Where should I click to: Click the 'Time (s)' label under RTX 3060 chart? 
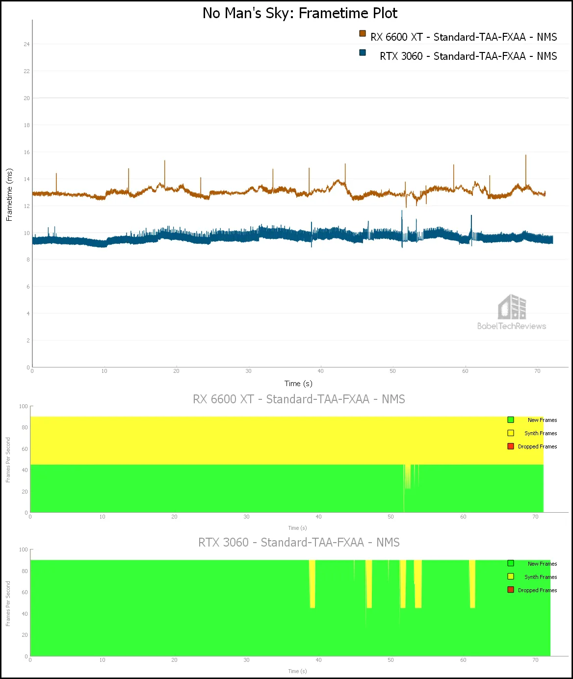pyautogui.click(x=297, y=671)
